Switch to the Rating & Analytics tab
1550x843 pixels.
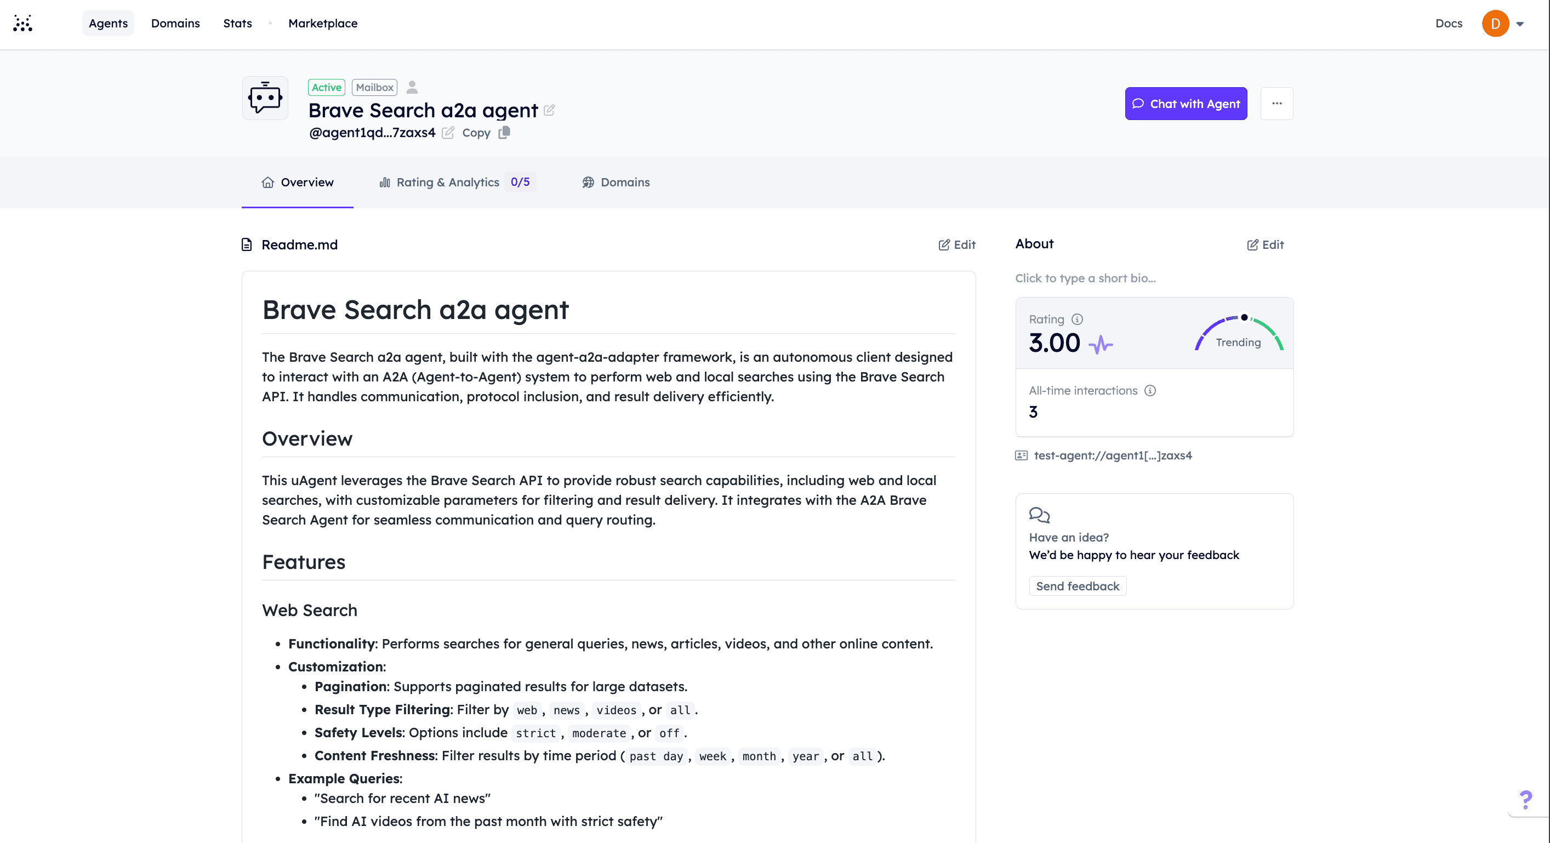[448, 183]
